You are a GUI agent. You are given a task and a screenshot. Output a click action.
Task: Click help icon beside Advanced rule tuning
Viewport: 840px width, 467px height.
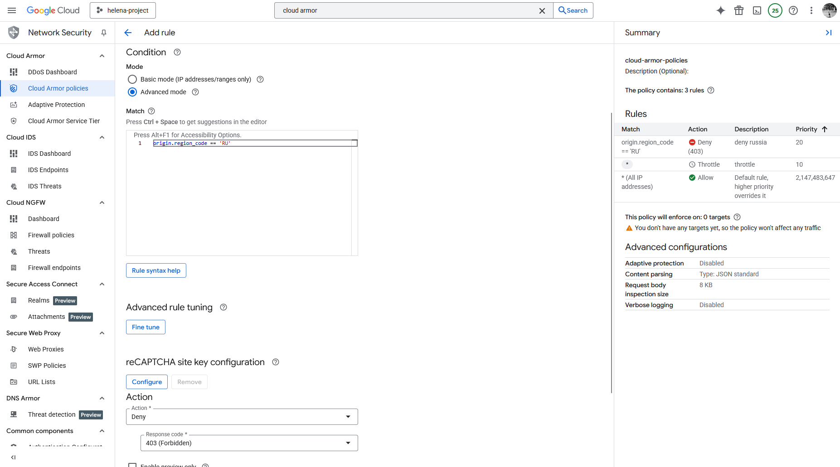click(223, 307)
